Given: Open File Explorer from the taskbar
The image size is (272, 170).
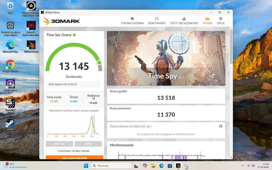Looking at the screenshot, I should click(x=153, y=166).
